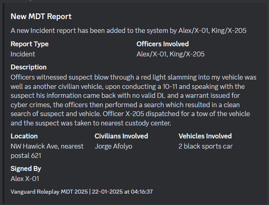Select the Officers Involved heading
Screen dimensions: 269x205
(163, 44)
